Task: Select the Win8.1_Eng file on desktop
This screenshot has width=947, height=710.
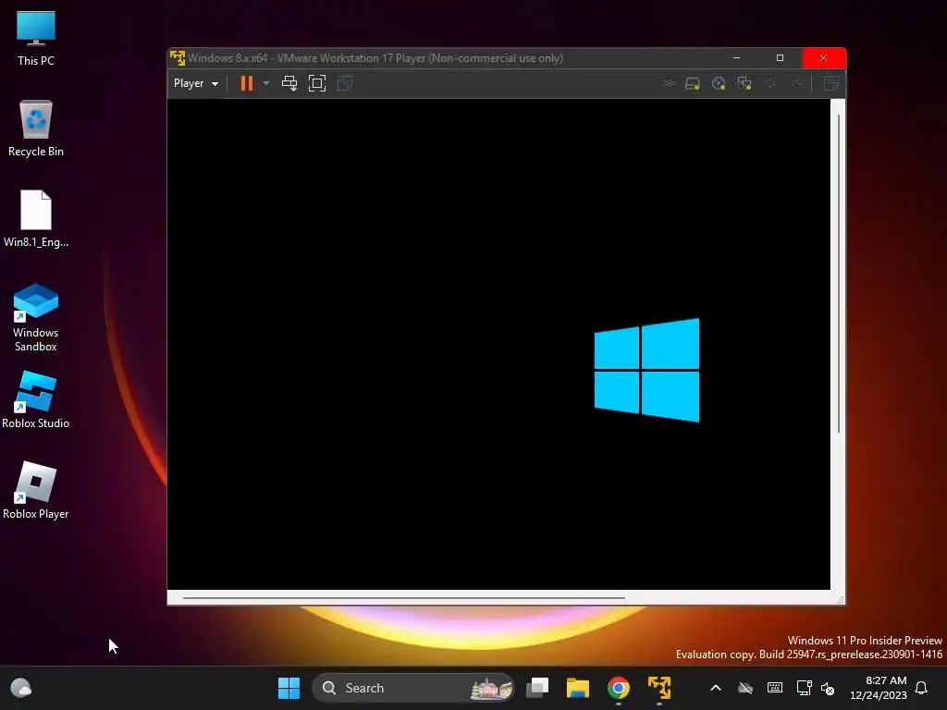Action: click(36, 218)
